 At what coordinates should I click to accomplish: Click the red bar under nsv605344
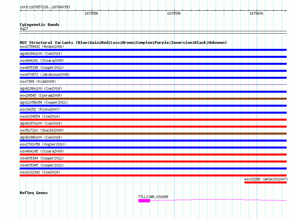coord(153,162)
